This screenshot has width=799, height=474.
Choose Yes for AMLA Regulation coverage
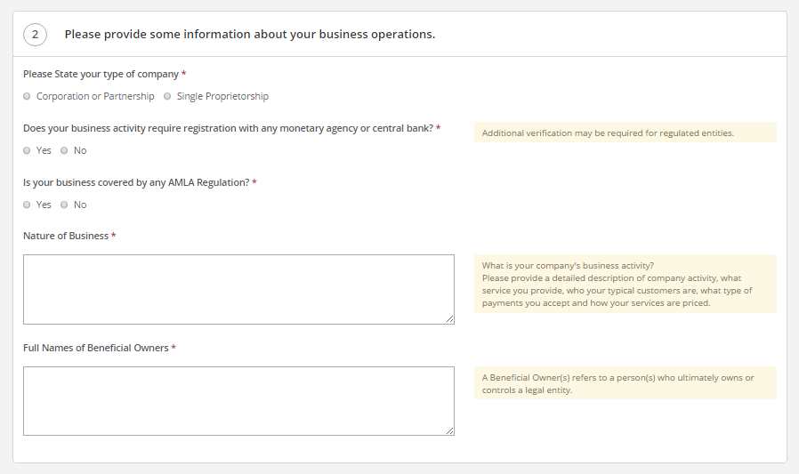click(27, 205)
